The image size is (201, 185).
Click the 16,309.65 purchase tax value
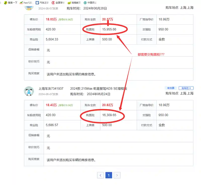109,115
